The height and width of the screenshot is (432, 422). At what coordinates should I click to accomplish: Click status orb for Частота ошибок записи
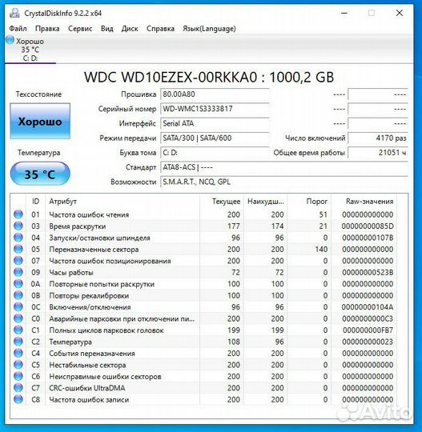[18, 399]
